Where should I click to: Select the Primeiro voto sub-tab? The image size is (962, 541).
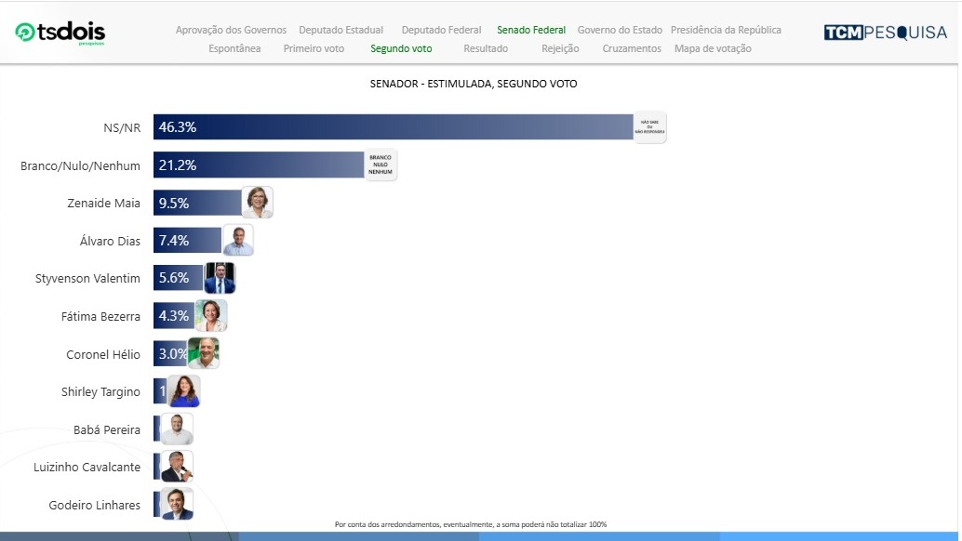[x=314, y=48]
